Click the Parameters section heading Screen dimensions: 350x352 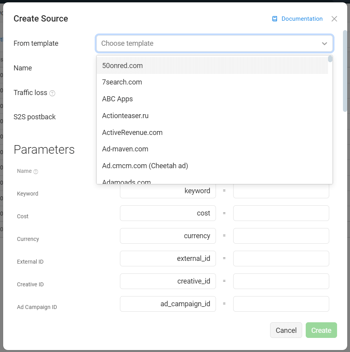(x=44, y=149)
